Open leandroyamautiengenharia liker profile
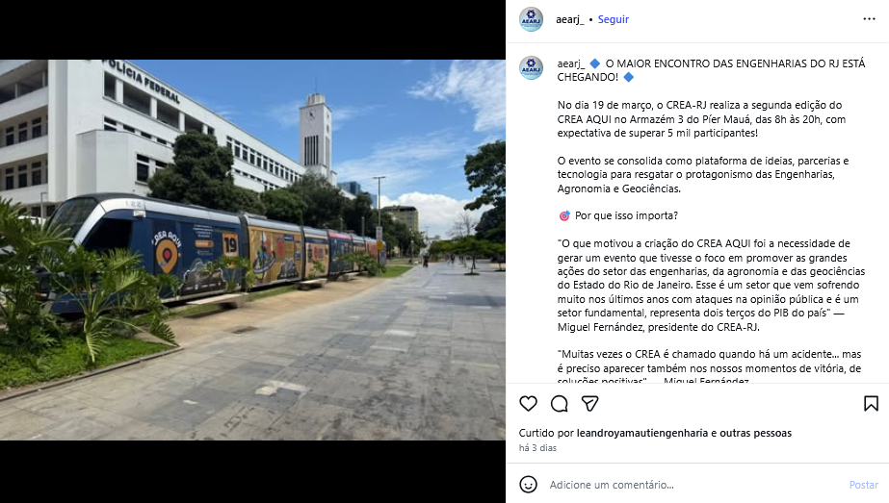Image resolution: width=889 pixels, height=503 pixels. point(641,433)
